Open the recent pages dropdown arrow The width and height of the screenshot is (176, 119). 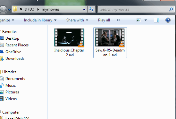pos(10,10)
